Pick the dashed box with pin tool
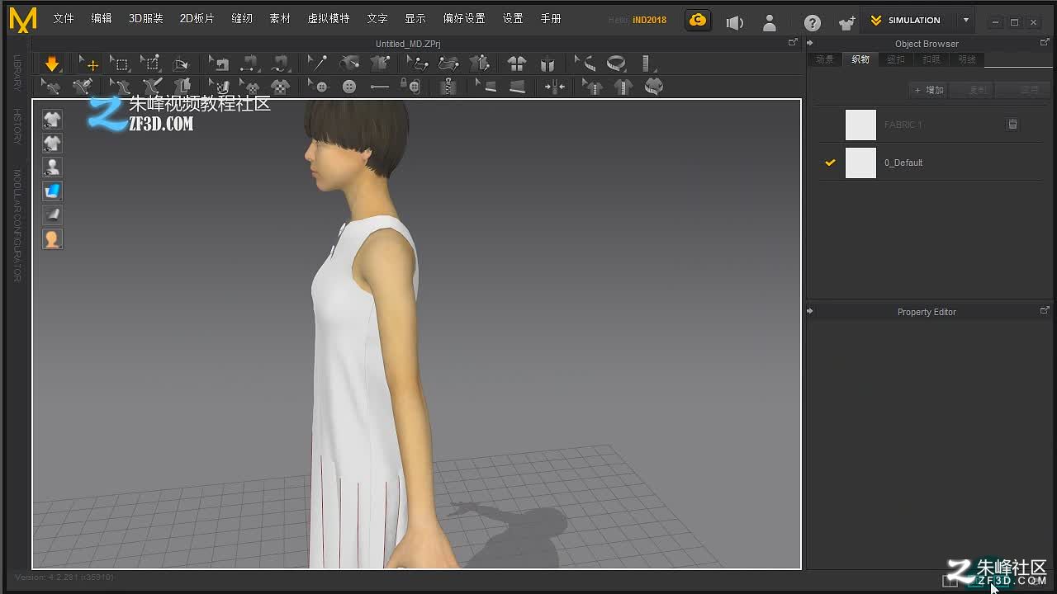1057x594 pixels. 149,64
